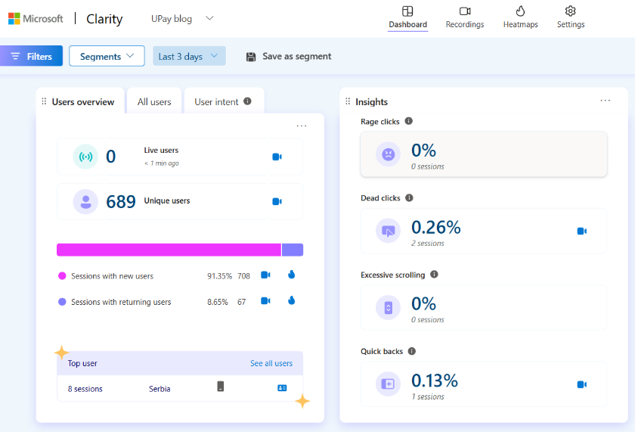638x432 pixels.
Task: Select the Quick backs 0.13% card
Action: click(484, 384)
